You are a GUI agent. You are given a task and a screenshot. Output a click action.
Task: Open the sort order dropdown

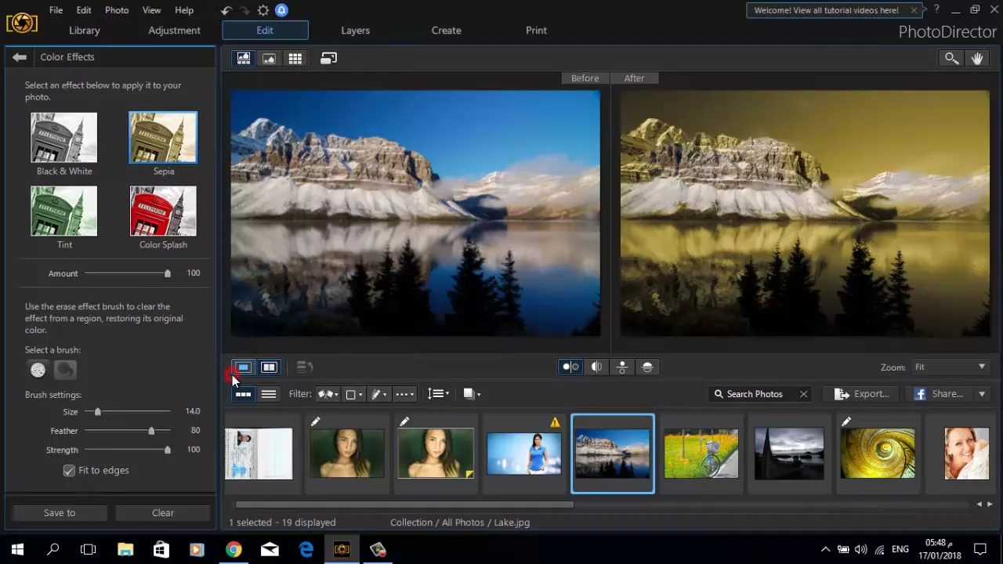pos(439,394)
